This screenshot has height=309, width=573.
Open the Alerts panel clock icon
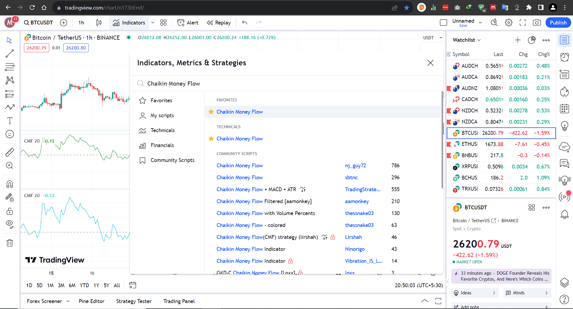click(x=564, y=57)
